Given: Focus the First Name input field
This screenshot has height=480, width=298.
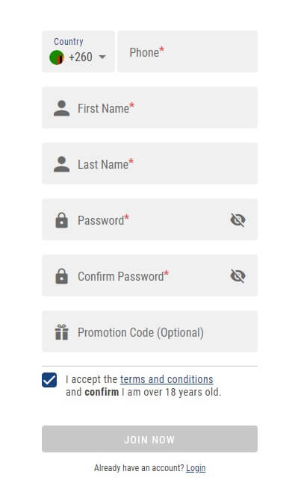Looking at the screenshot, I should pos(150,107).
